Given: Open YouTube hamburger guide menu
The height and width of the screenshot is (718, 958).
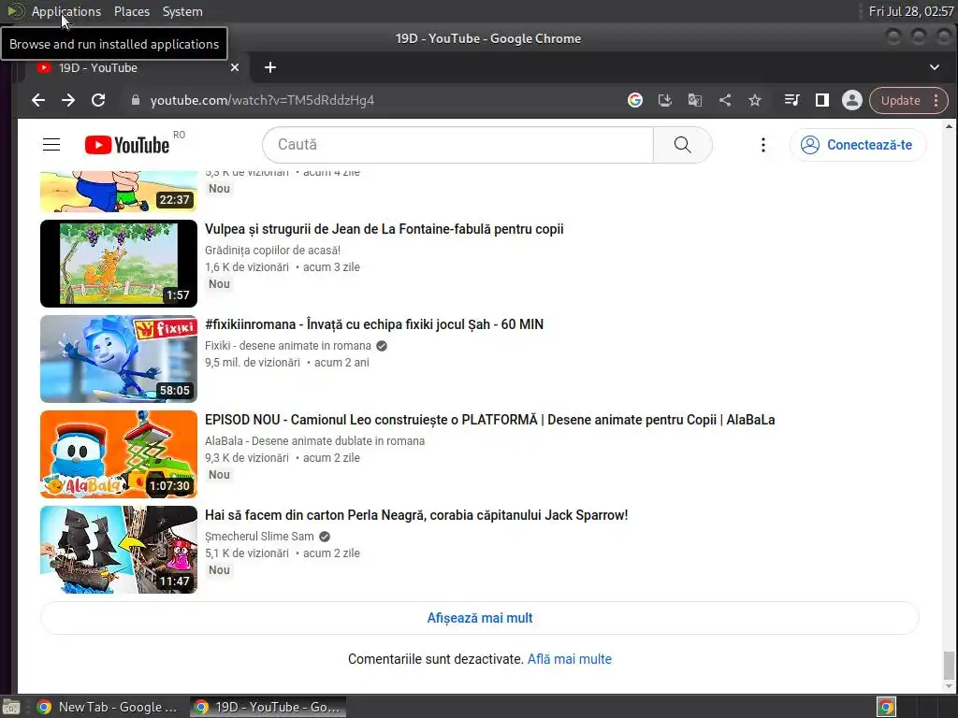Looking at the screenshot, I should (x=51, y=145).
